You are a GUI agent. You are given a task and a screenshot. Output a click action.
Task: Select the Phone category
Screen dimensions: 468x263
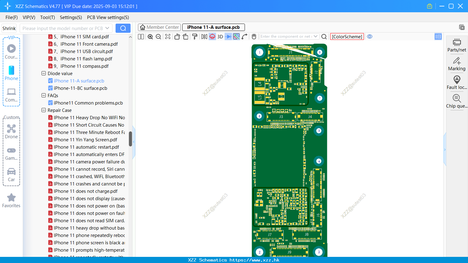11,73
